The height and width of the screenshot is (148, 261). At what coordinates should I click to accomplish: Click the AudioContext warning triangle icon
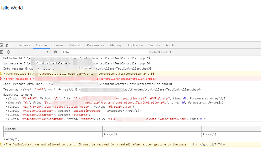point(1,144)
